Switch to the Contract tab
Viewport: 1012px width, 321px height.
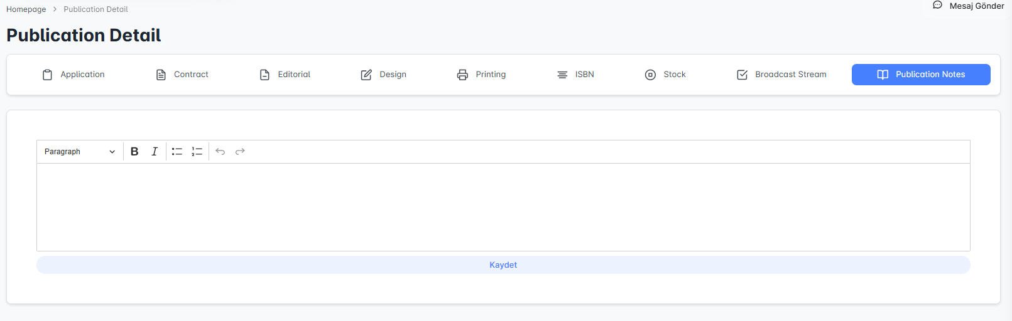[182, 75]
